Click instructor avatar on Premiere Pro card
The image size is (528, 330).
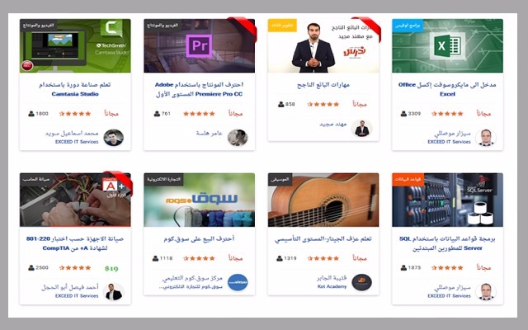click(238, 138)
